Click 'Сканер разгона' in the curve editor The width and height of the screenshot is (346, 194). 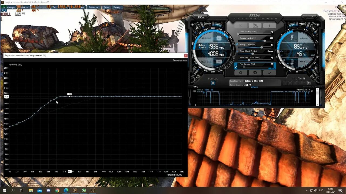pos(180,60)
